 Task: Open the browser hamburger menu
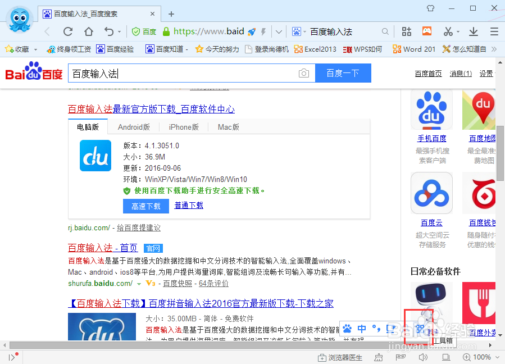pos(494,31)
